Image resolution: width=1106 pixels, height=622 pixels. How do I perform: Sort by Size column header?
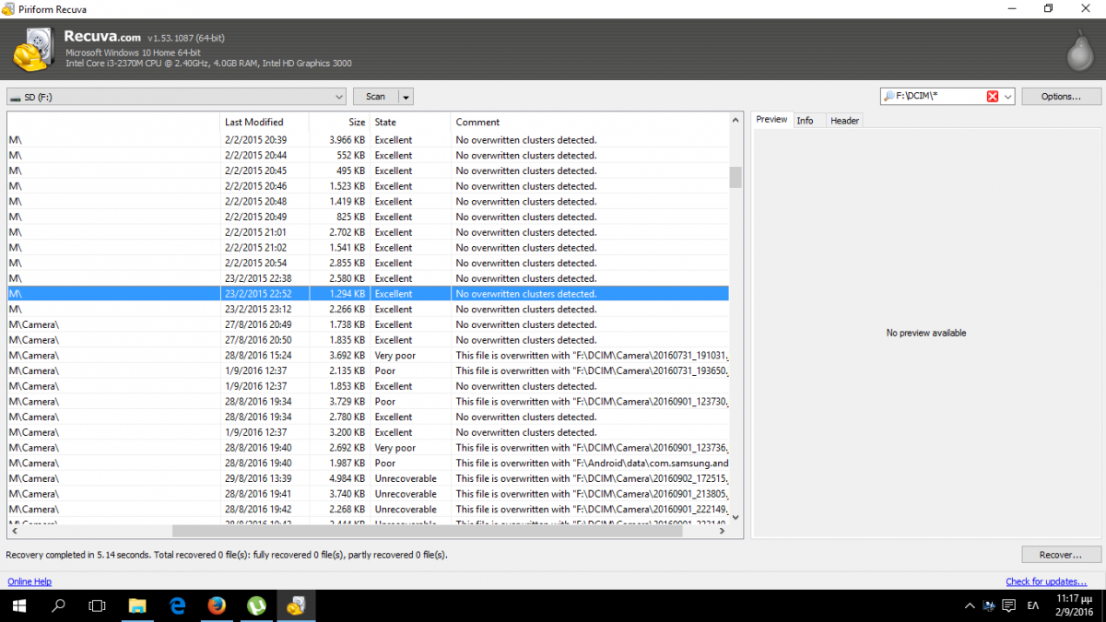click(339, 122)
